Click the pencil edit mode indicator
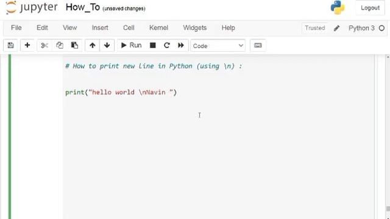The height and width of the screenshot is (219, 390). [336, 29]
